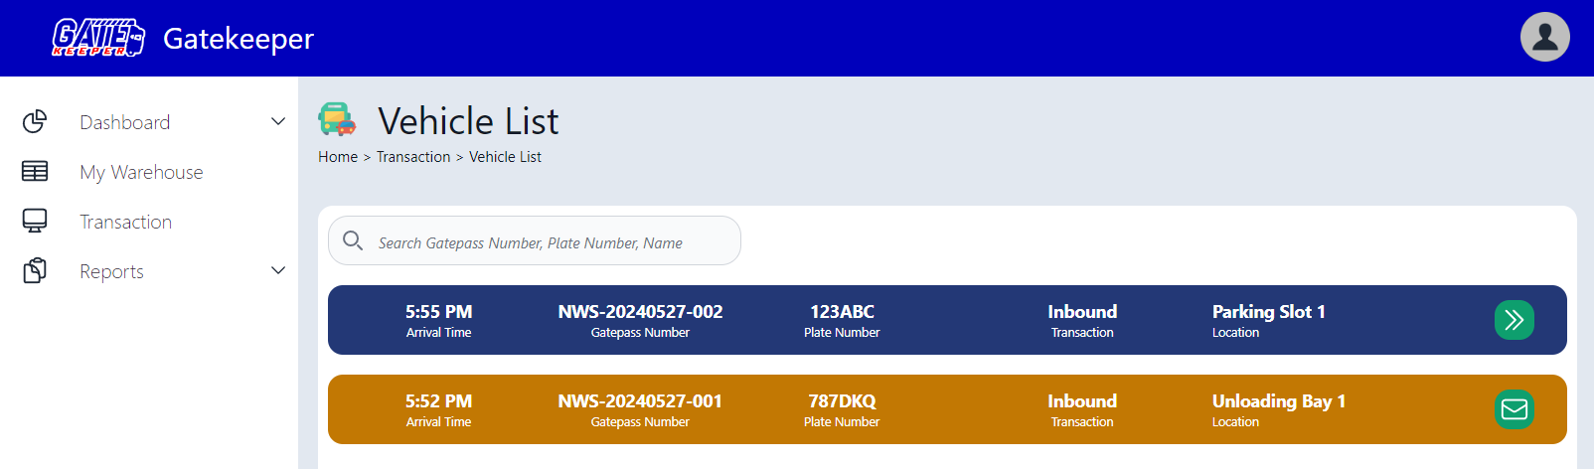The width and height of the screenshot is (1594, 469).
Task: Click the Reports clipboard icon
Action: click(x=35, y=270)
